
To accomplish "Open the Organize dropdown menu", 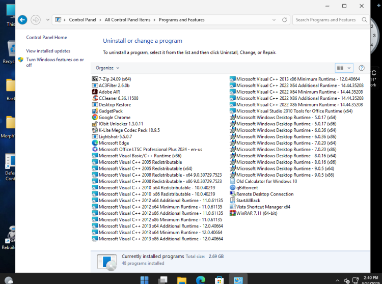I will [107, 68].
